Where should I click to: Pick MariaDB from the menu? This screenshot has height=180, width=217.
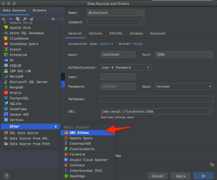point(31,76)
